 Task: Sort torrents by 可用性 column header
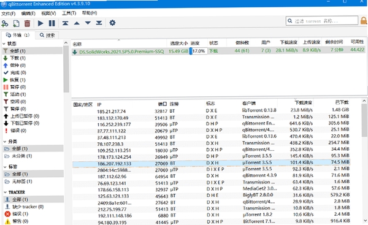[x=357, y=42]
